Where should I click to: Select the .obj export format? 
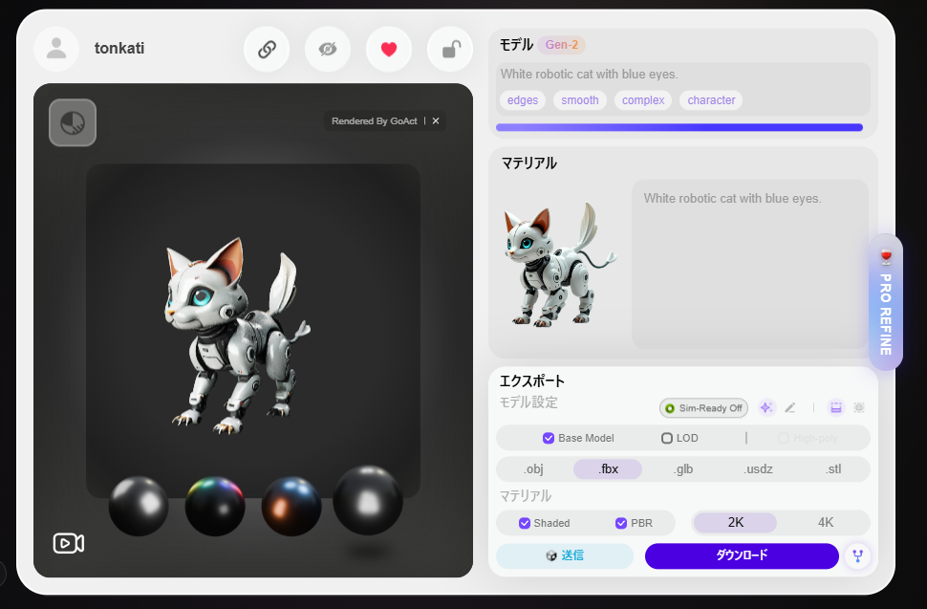pos(533,469)
